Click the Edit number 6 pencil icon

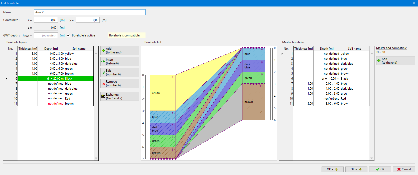click(x=103, y=72)
